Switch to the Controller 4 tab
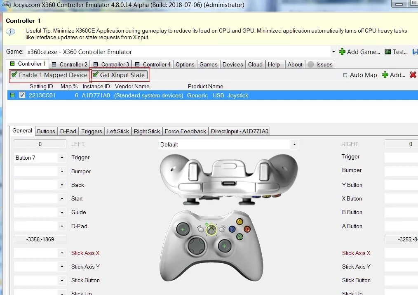This screenshot has width=418, height=295. coord(153,64)
